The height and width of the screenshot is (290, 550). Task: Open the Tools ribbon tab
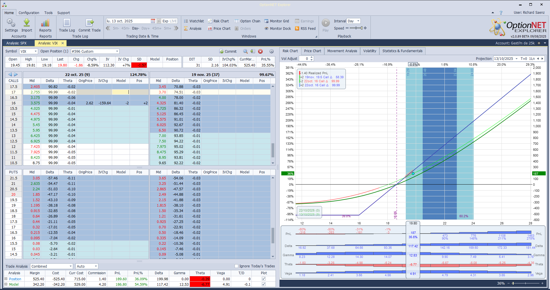coord(48,13)
